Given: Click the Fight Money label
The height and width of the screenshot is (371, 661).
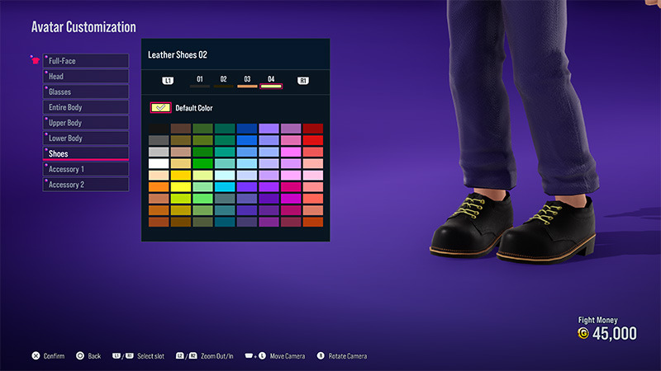Looking at the screenshot, I should click(x=597, y=320).
